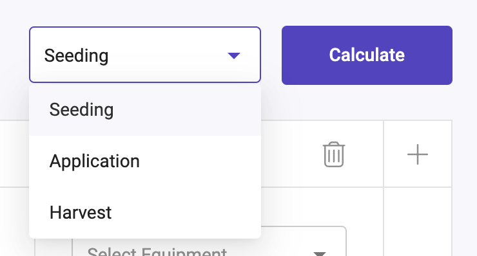Change the operation type to Application
Screen dimensions: 477x256
point(145,161)
